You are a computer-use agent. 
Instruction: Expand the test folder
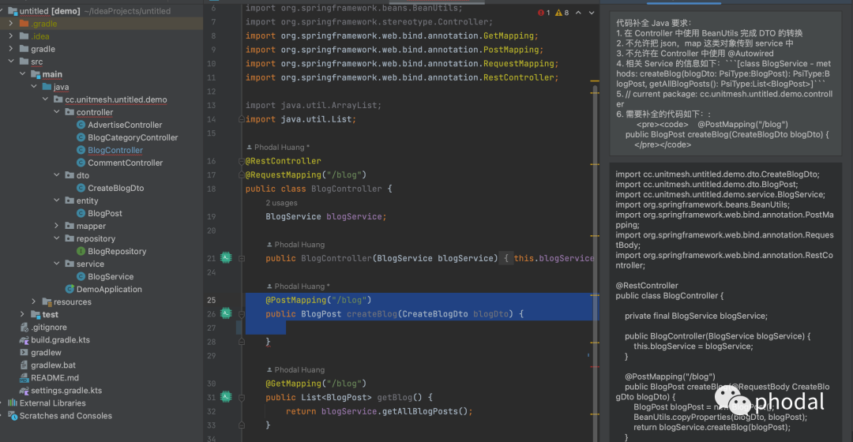22,314
